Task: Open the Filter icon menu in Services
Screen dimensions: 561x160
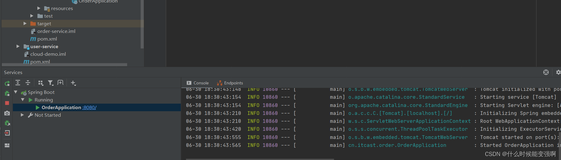Action: pyautogui.click(x=51, y=83)
